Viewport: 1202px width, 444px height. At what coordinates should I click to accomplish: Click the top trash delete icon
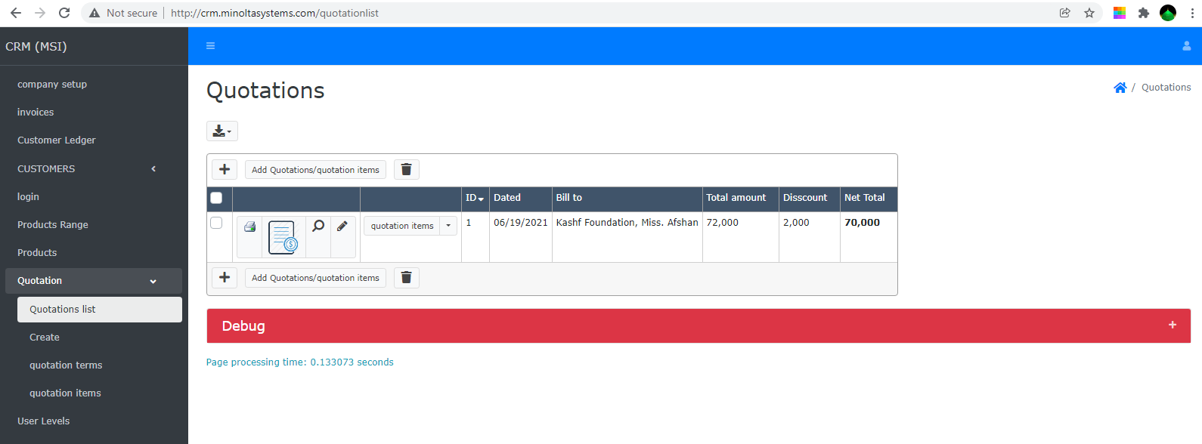(406, 169)
